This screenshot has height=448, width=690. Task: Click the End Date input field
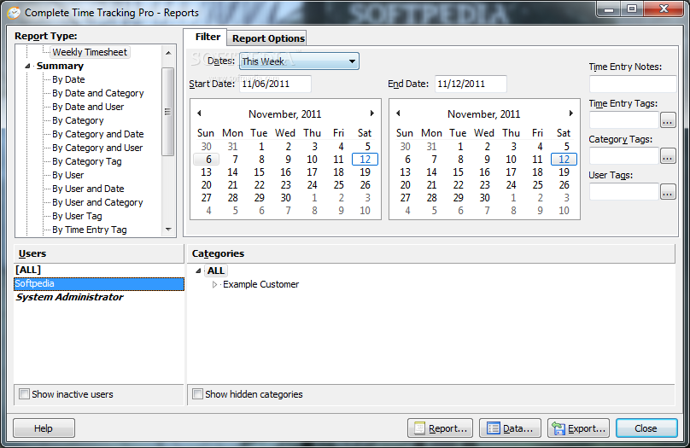click(471, 84)
